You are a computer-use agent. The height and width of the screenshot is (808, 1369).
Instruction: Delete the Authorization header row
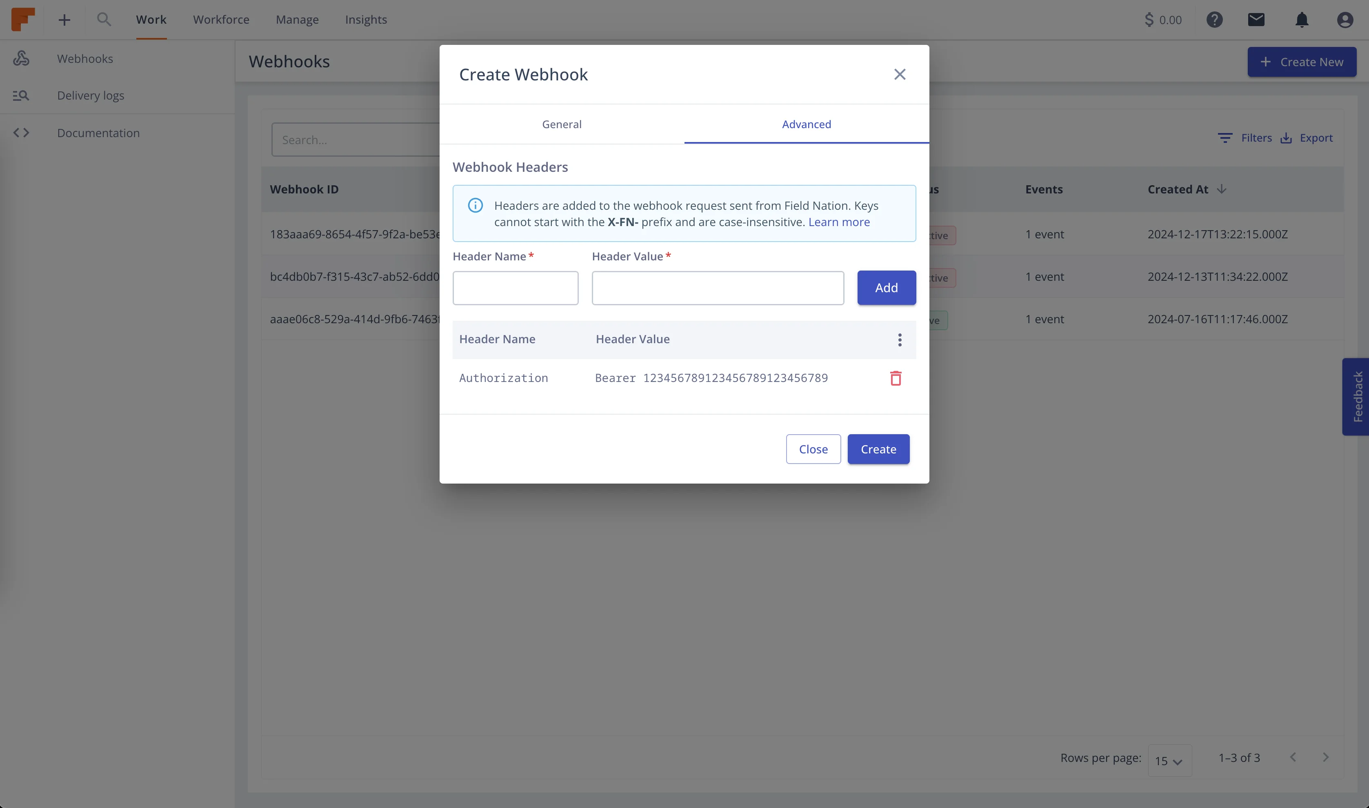895,378
